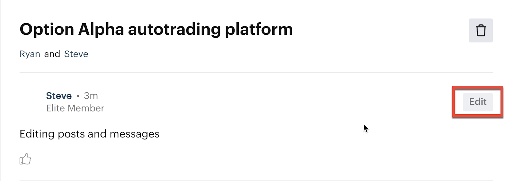Open the post author Steve's page
This screenshot has height=181, width=512.
pos(59,96)
